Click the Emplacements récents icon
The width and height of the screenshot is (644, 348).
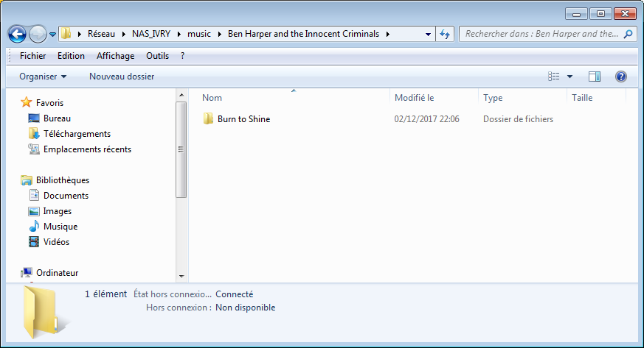pyautogui.click(x=34, y=149)
